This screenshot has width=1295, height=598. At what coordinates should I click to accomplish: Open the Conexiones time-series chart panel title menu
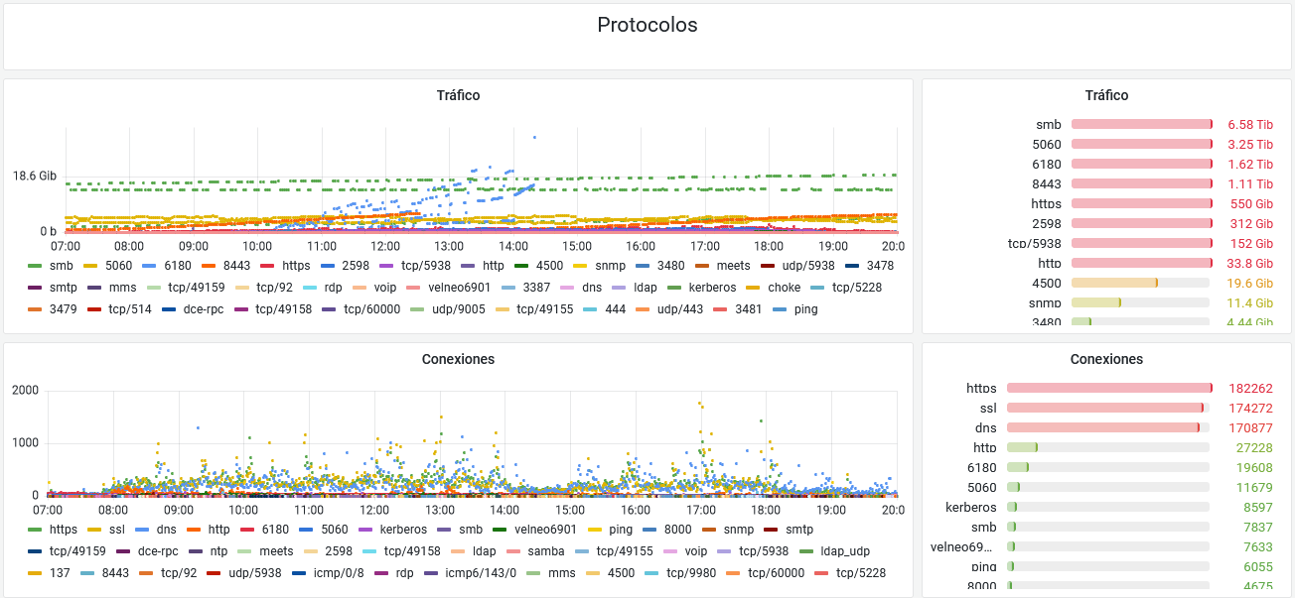(458, 360)
